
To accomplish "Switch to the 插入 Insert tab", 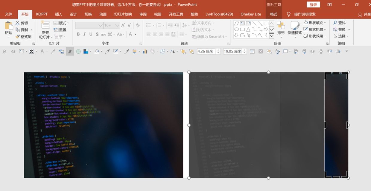I will [59, 14].
